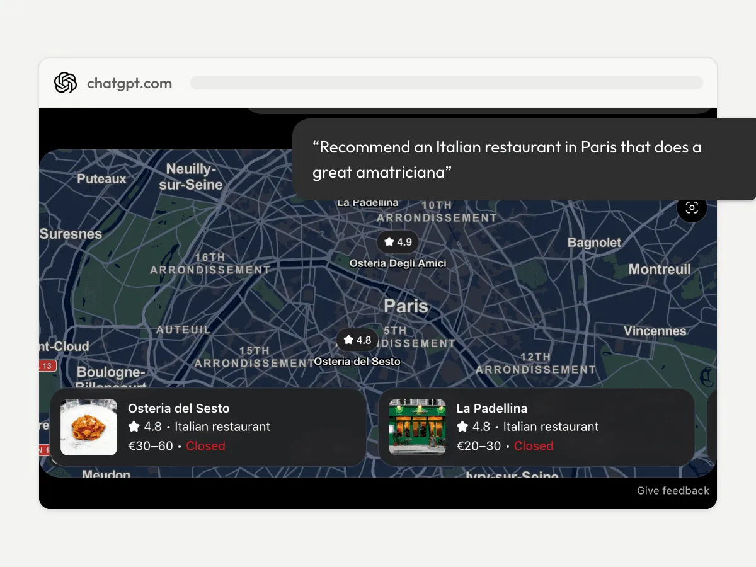The height and width of the screenshot is (567, 756).
Task: Click the star icon in Osteria del Sesto card
Action: [x=134, y=427]
